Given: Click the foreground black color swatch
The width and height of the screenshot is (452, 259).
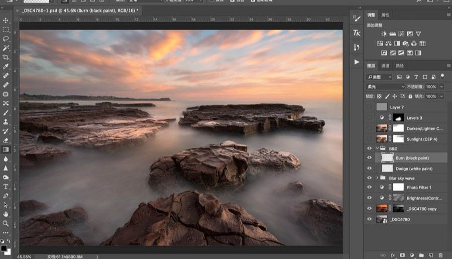Looking at the screenshot, I should [4, 248].
